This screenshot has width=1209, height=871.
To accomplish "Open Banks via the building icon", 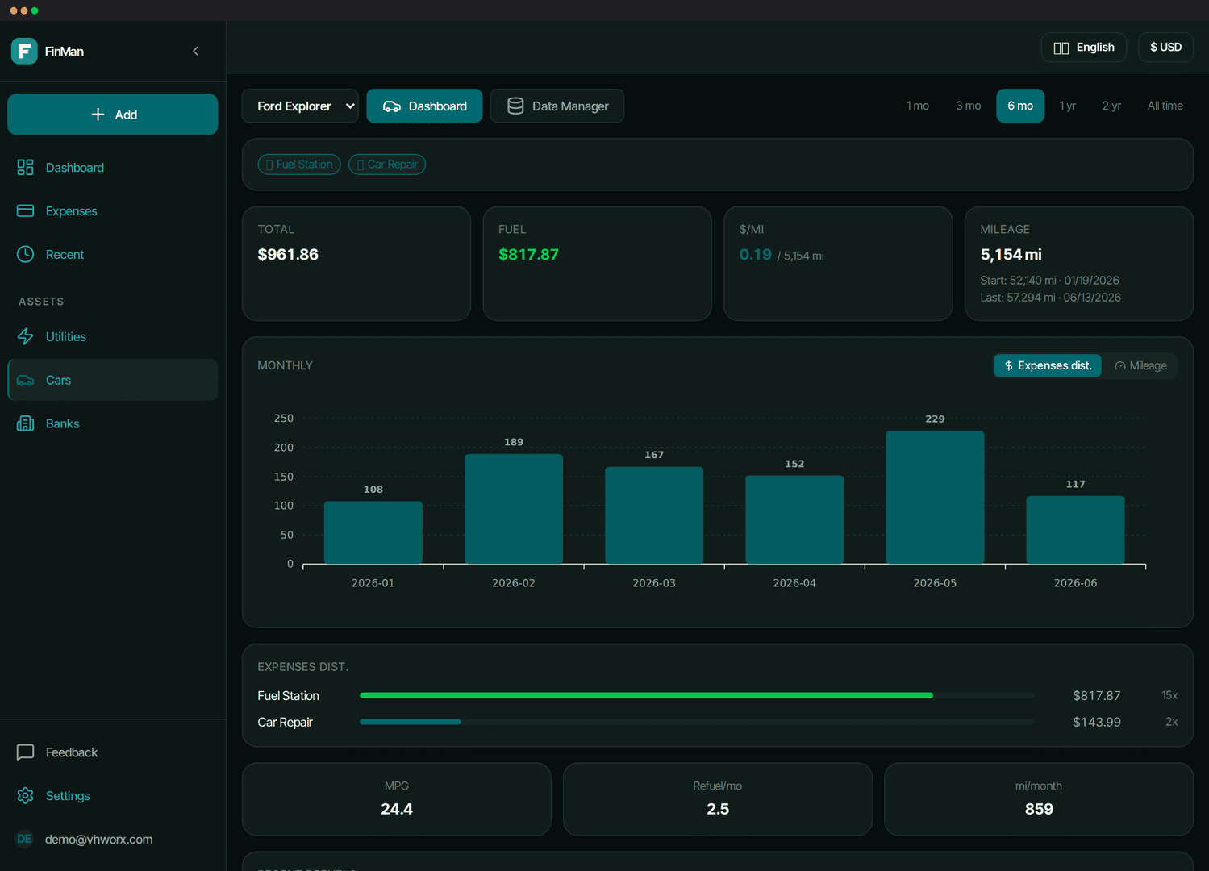I will [25, 424].
